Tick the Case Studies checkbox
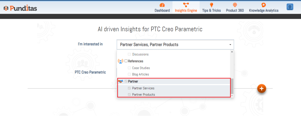The height and width of the screenshot is (123, 301). tap(129, 68)
